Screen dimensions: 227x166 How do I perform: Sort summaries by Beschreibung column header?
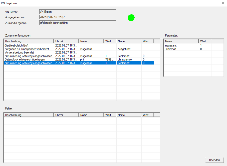[x=29, y=41]
